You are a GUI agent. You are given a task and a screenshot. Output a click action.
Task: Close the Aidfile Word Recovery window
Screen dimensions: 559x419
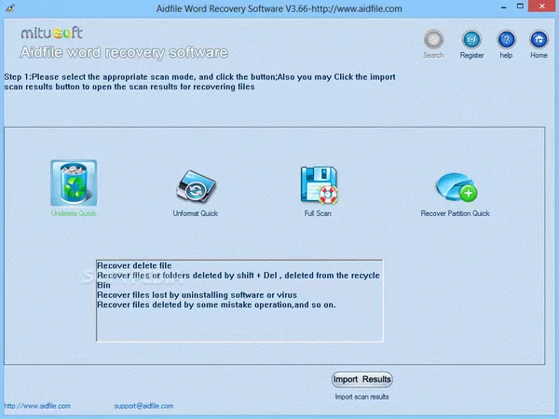click(x=542, y=7)
